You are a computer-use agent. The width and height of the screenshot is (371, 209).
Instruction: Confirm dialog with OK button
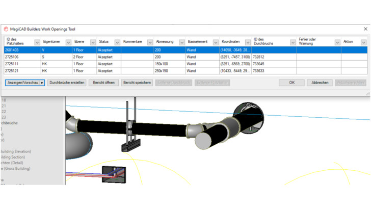(291, 83)
